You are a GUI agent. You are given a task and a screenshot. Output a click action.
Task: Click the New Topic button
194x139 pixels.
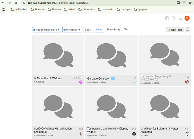coord(175,30)
